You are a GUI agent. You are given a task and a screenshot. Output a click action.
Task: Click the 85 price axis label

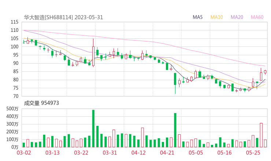point(16,71)
